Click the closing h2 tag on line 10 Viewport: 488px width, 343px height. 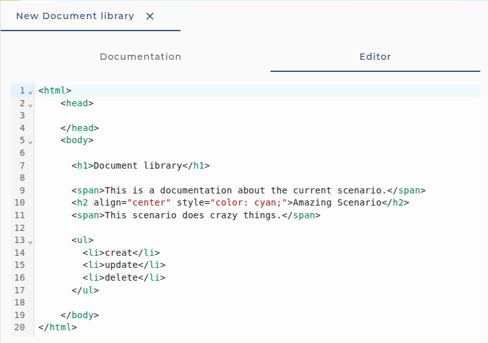[x=396, y=203]
